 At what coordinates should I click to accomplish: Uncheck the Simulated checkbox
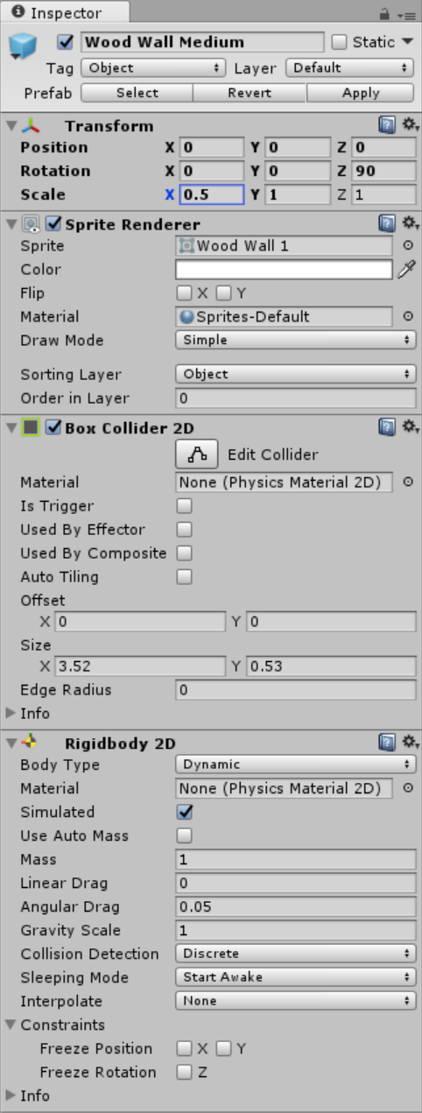coord(184,813)
